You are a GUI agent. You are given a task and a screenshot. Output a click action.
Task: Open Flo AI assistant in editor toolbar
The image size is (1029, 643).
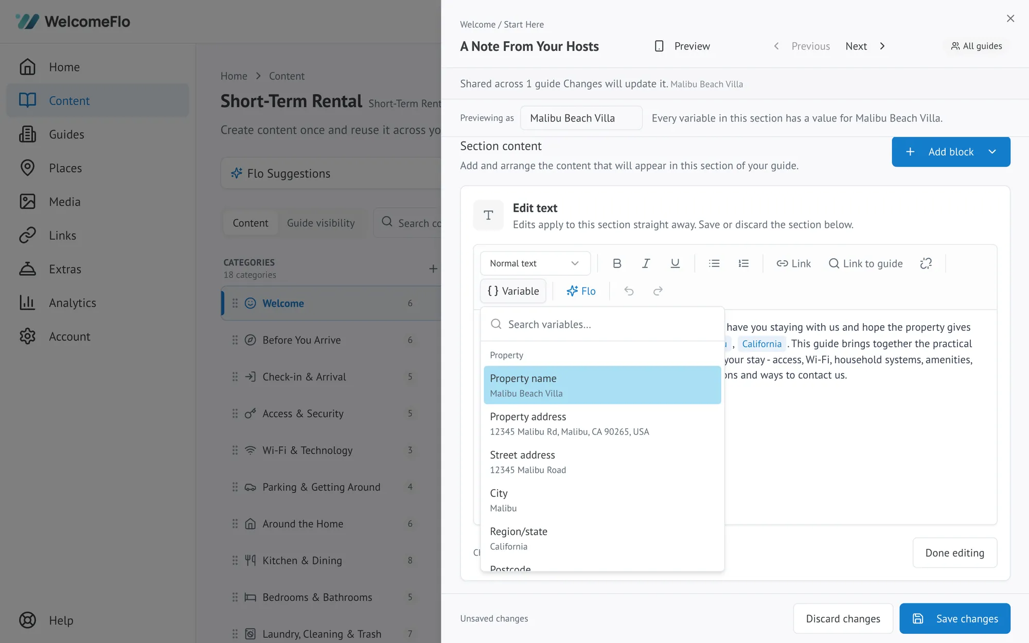(x=581, y=291)
